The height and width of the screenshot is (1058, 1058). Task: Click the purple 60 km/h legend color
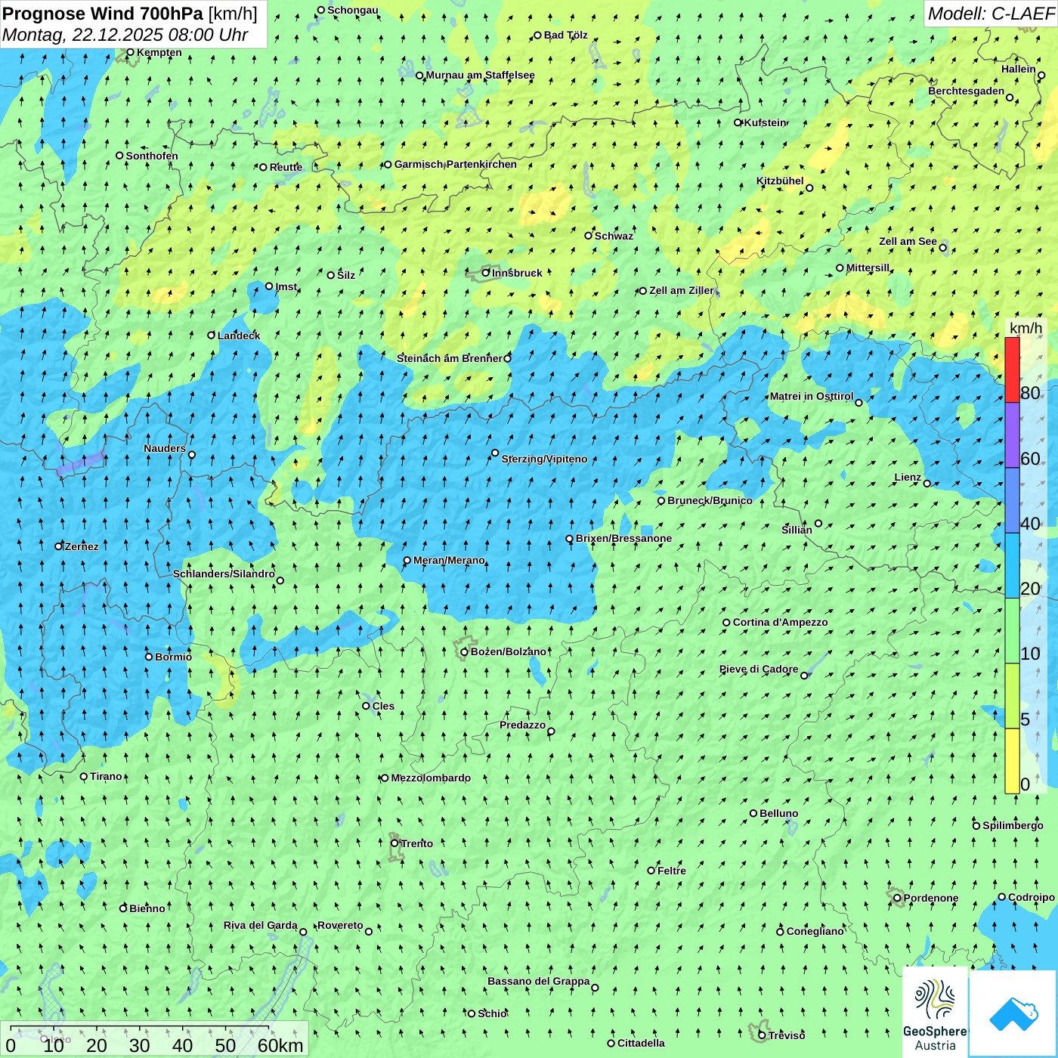(1012, 435)
